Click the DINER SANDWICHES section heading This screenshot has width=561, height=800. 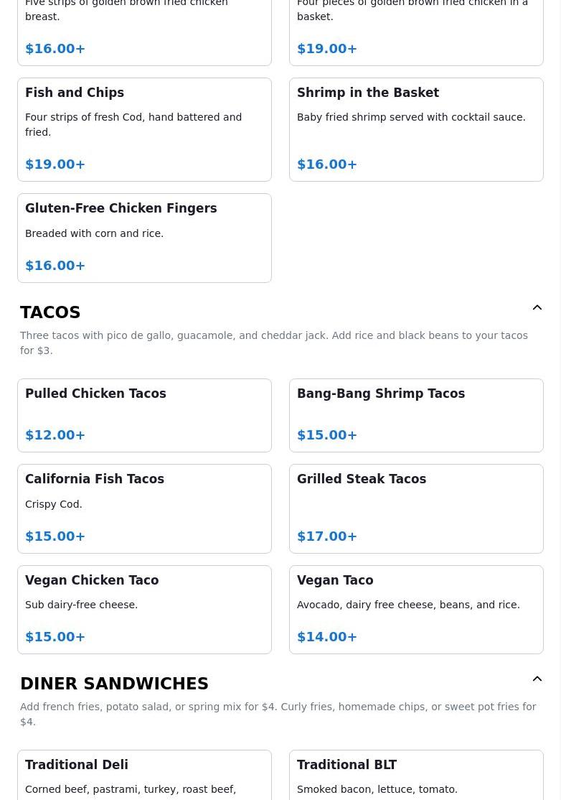pyautogui.click(x=114, y=684)
